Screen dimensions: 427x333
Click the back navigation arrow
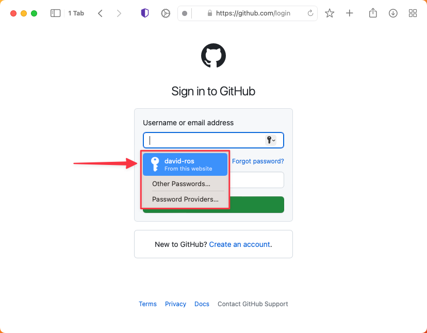100,13
